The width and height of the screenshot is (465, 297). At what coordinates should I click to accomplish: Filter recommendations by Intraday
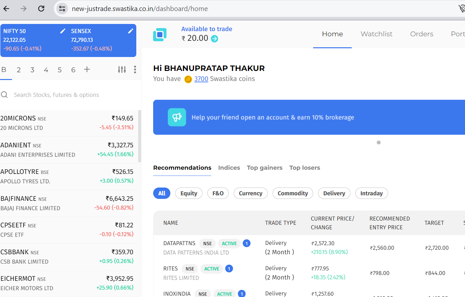tap(372, 193)
